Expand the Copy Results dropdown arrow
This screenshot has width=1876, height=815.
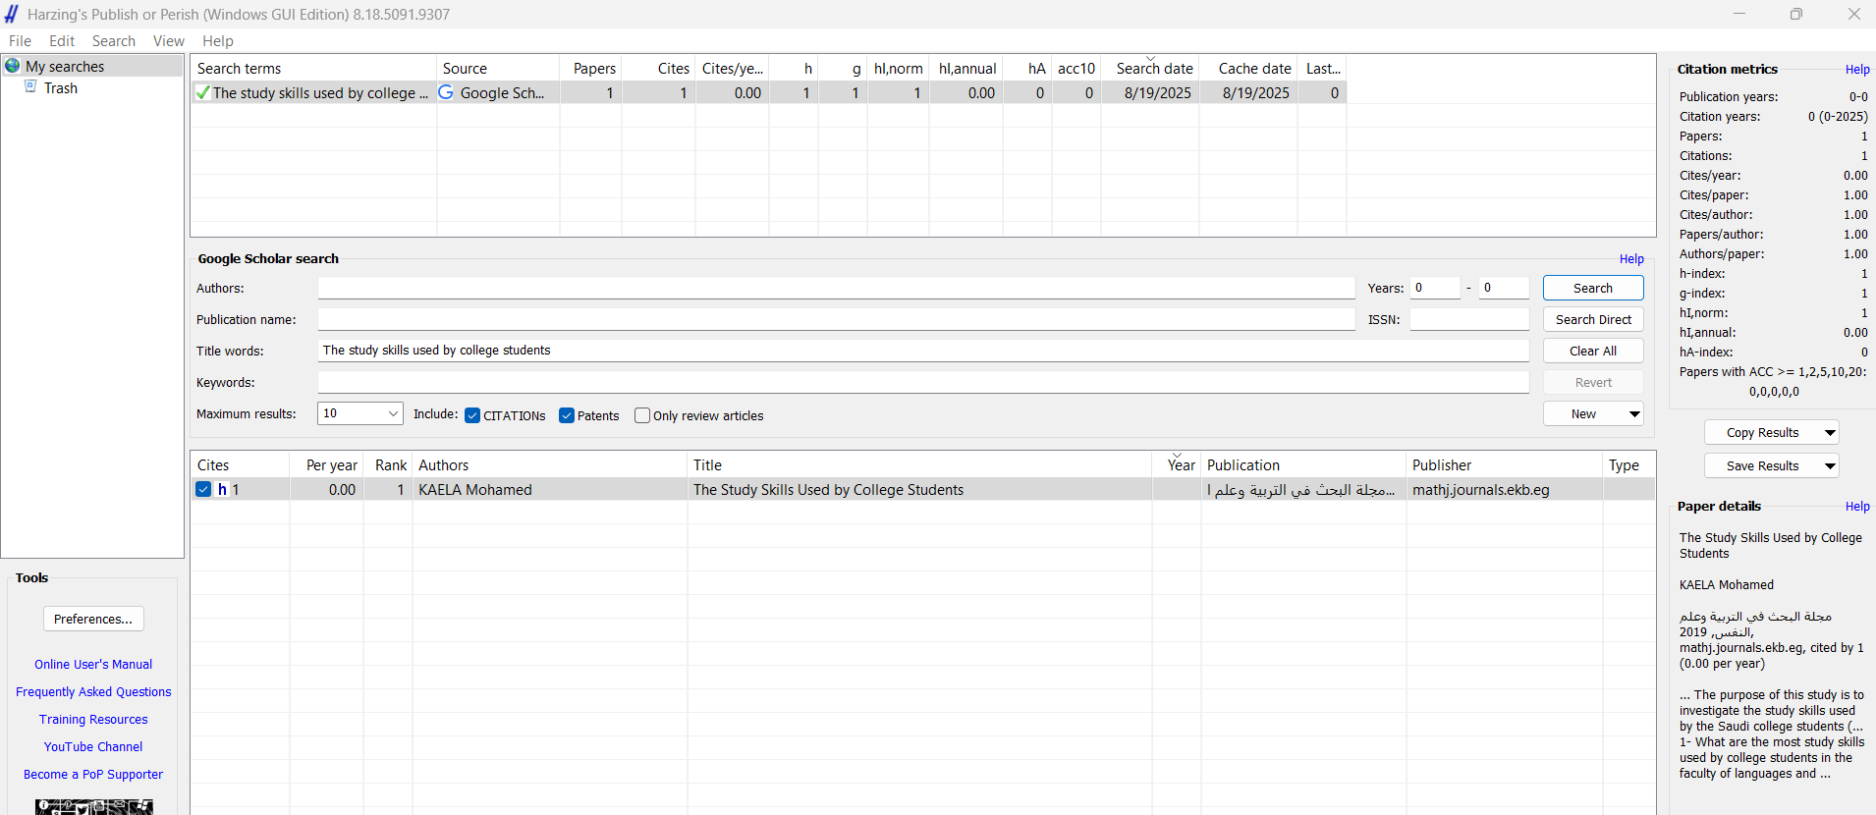tap(1830, 433)
